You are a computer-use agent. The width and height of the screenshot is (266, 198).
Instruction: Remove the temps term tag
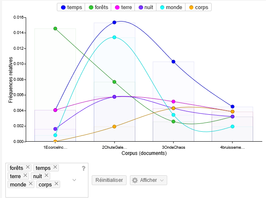point(56,167)
